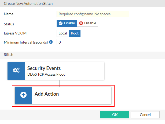Click the Stitch section header
The image size is (165, 124).
[x=8, y=55]
